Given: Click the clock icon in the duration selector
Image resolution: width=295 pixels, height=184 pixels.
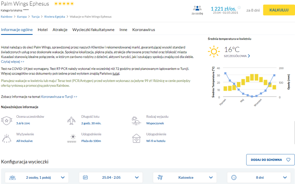Looking at the screenshot, I should point(234,177).
